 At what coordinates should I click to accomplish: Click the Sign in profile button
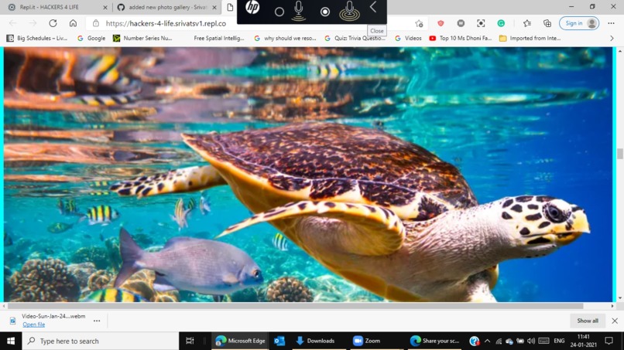[x=579, y=23]
